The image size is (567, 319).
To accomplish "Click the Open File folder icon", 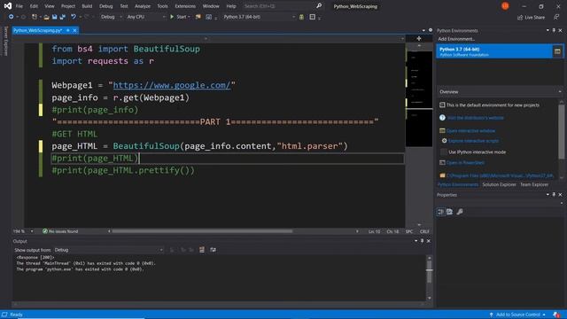I will (46, 17).
